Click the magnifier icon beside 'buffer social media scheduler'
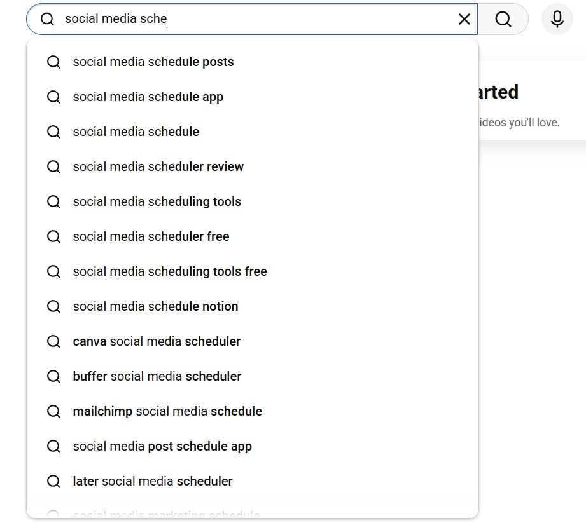 click(x=53, y=376)
